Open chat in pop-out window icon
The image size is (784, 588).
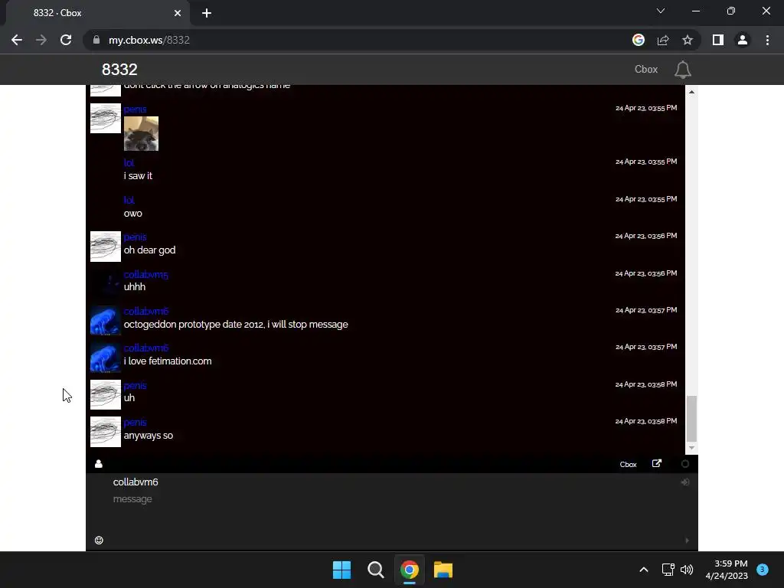click(x=656, y=463)
